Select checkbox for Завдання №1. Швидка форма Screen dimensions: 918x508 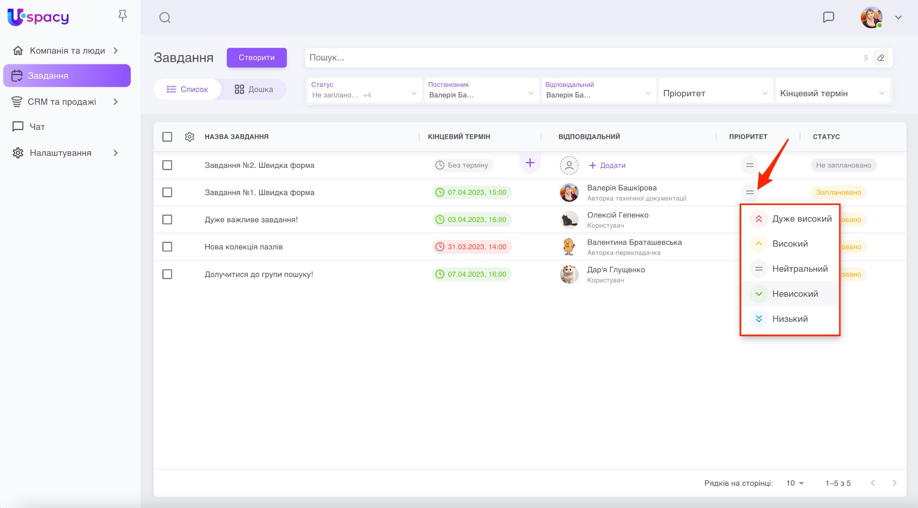point(167,192)
